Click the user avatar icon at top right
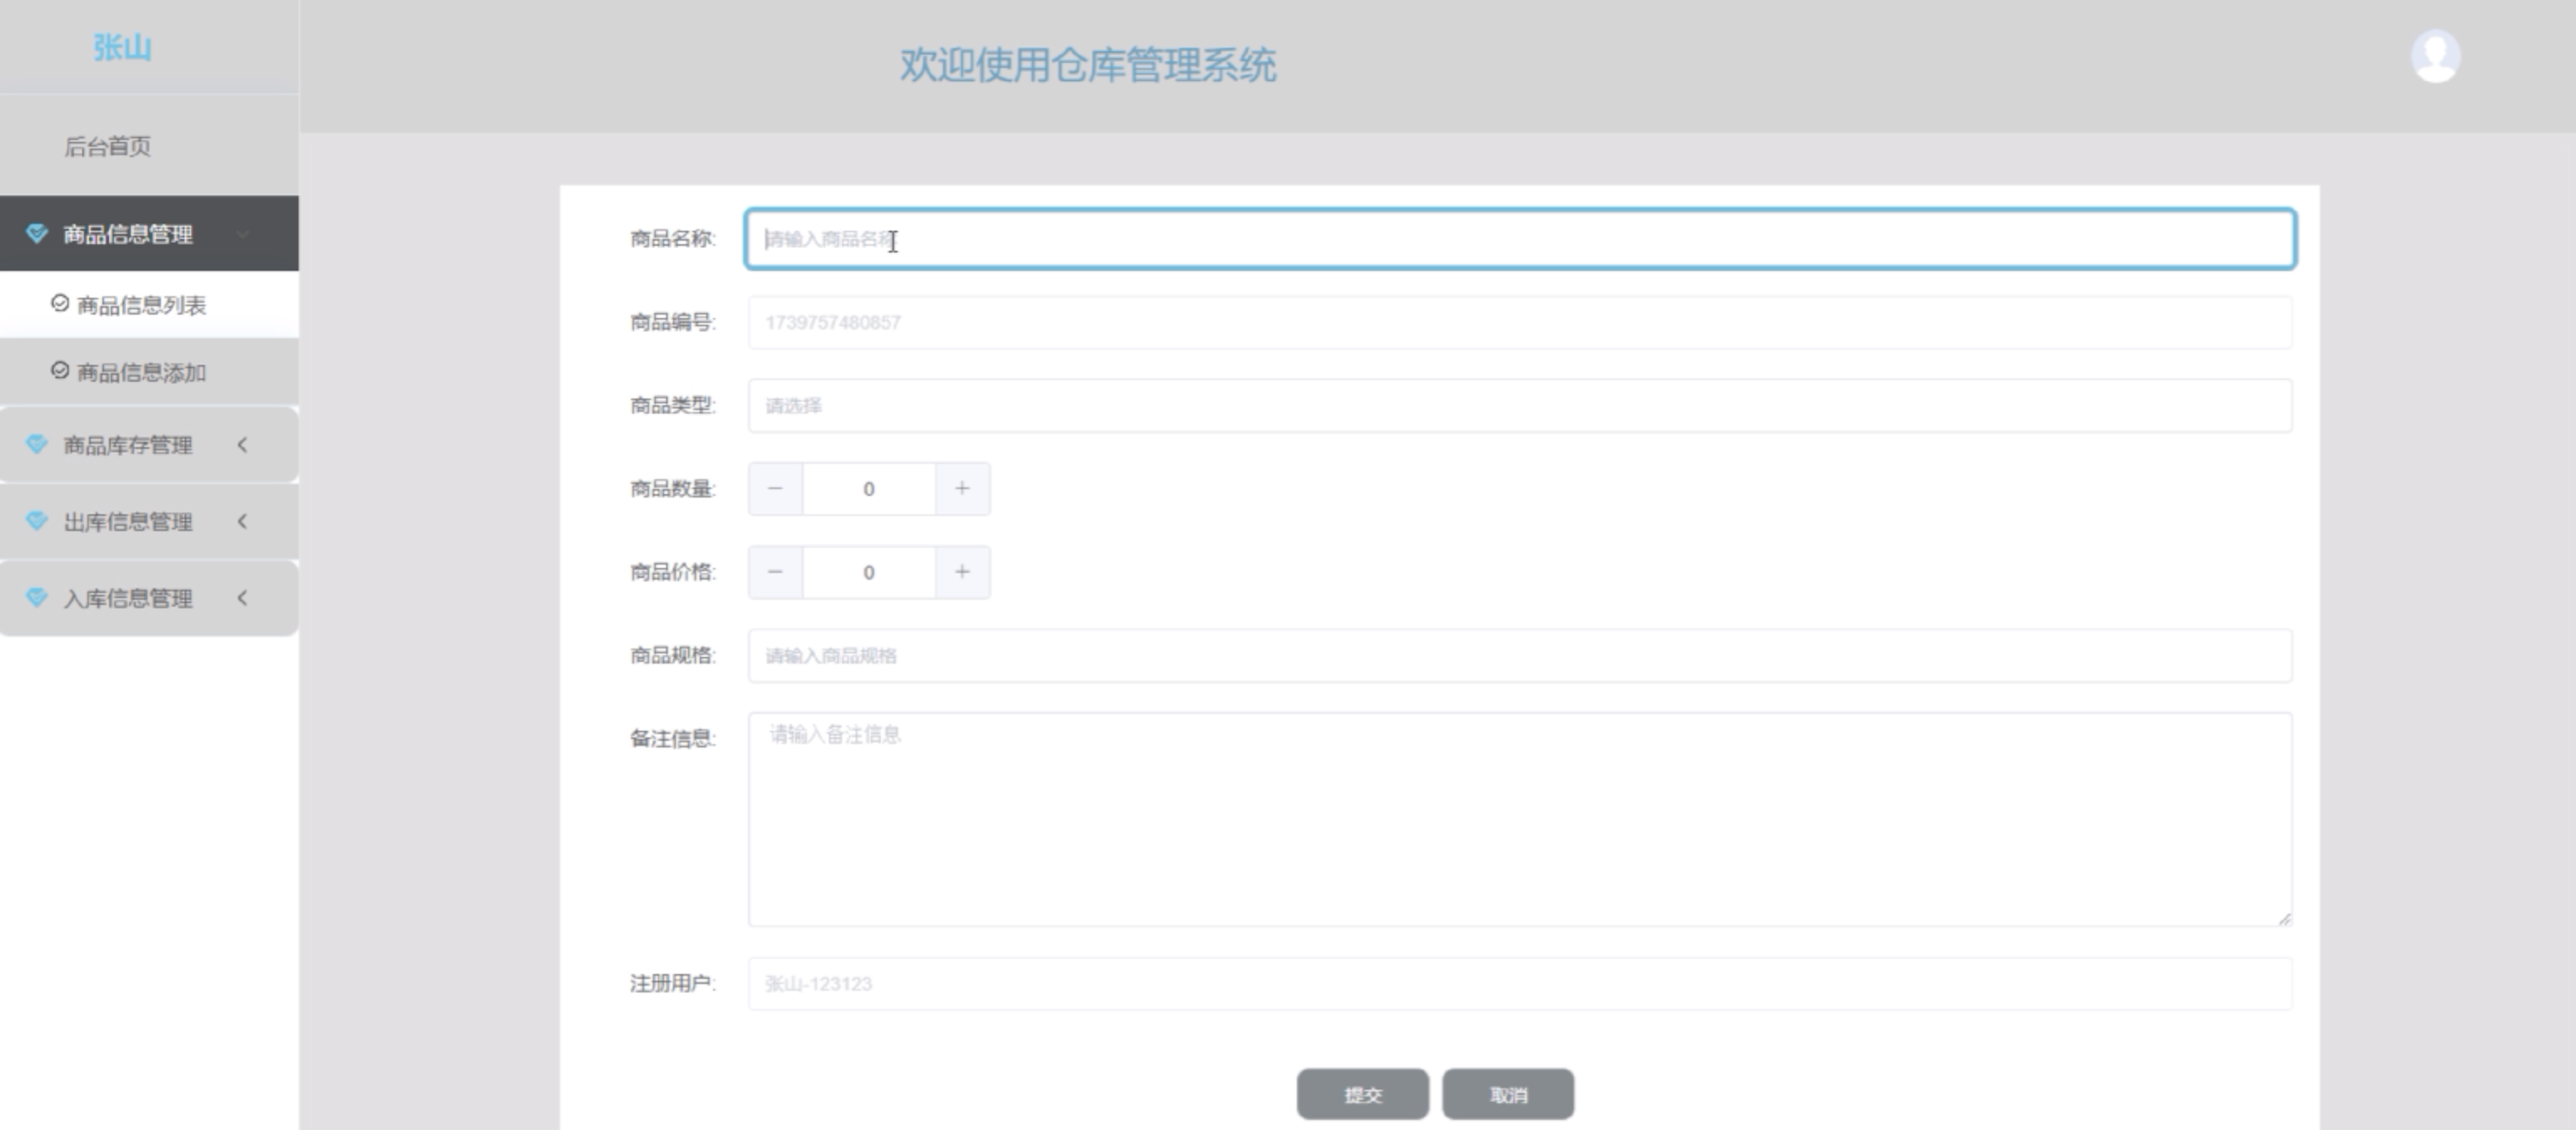Viewport: 2576px width, 1130px height. coord(2435,56)
